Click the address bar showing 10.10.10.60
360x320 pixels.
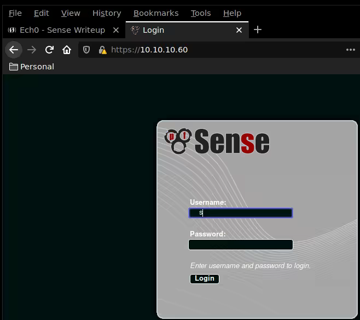pos(219,50)
